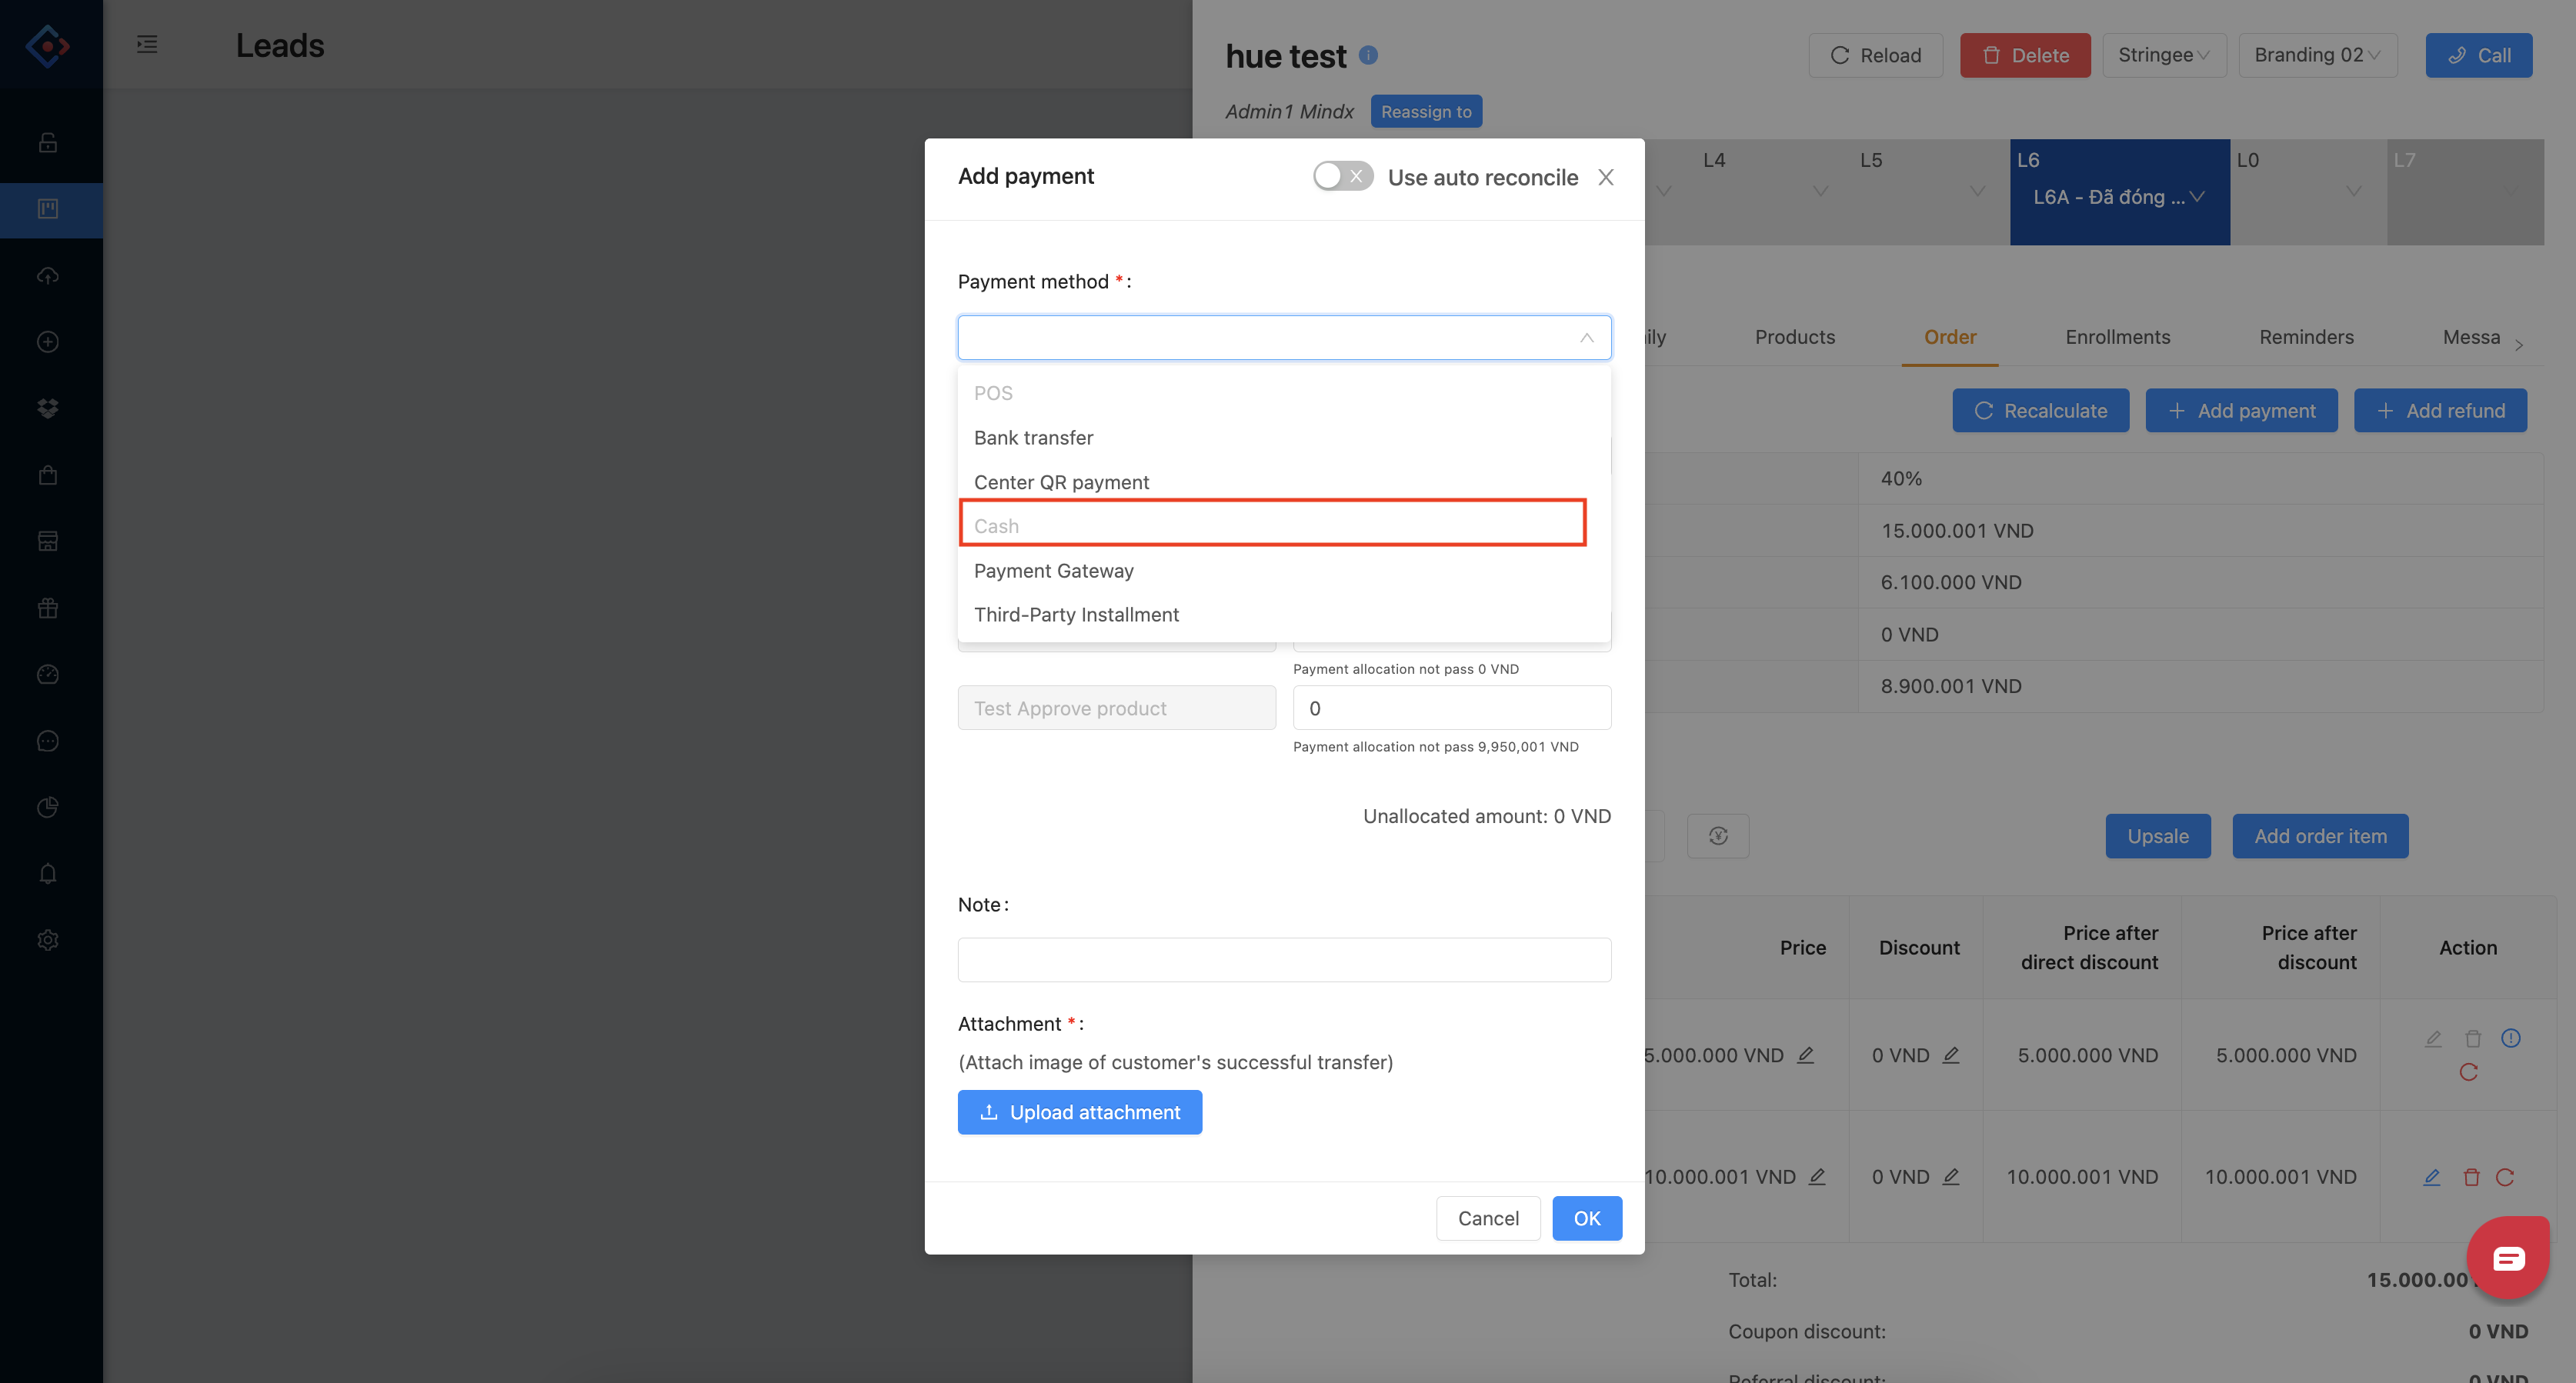Switch to the Enrollments tab

2117,337
